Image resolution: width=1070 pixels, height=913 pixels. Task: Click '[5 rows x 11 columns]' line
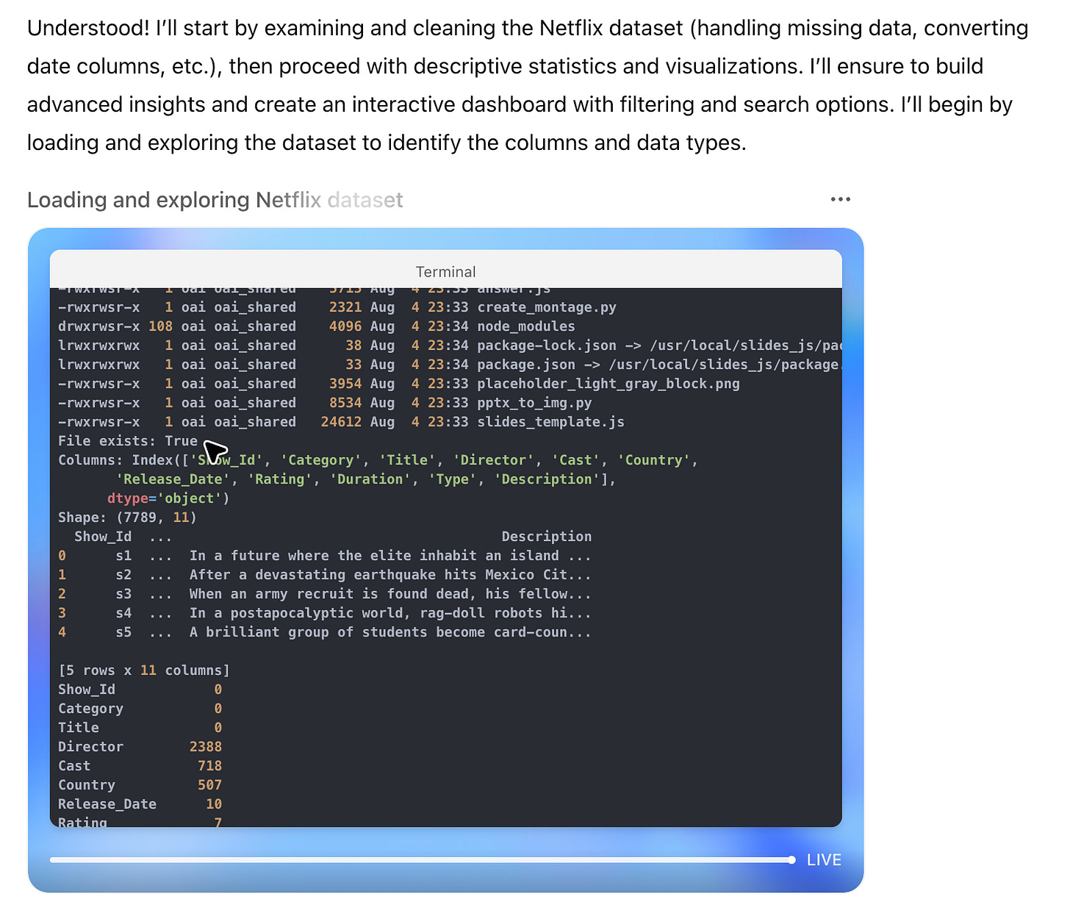tap(144, 670)
